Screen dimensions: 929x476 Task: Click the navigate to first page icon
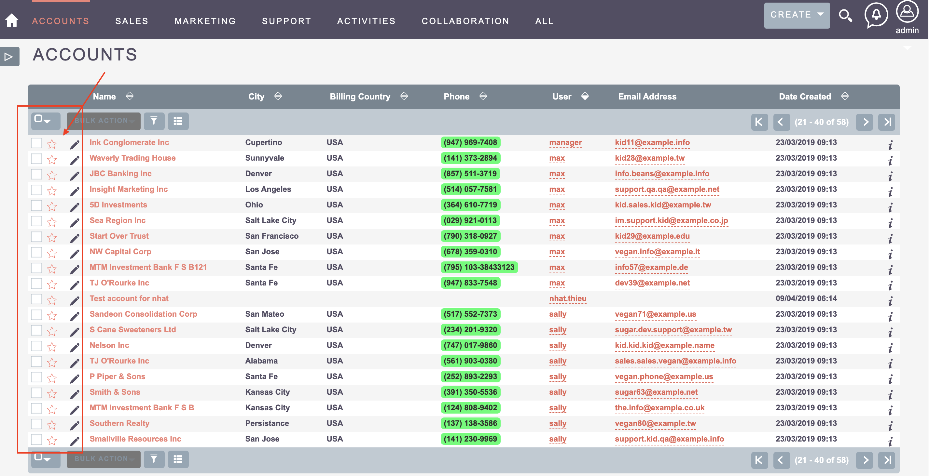coord(758,120)
